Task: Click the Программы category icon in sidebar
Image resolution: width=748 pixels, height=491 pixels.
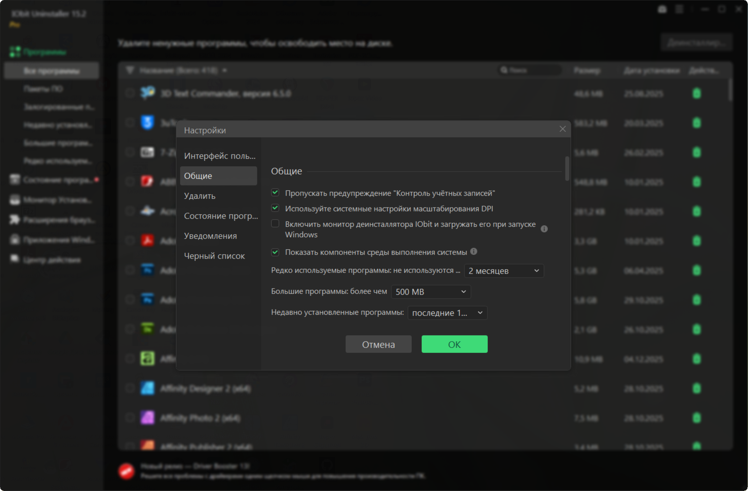Action: point(15,52)
